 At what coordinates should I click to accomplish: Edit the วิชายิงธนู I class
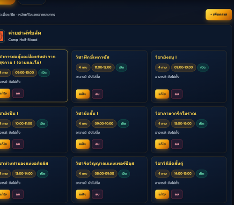click(x=162, y=94)
